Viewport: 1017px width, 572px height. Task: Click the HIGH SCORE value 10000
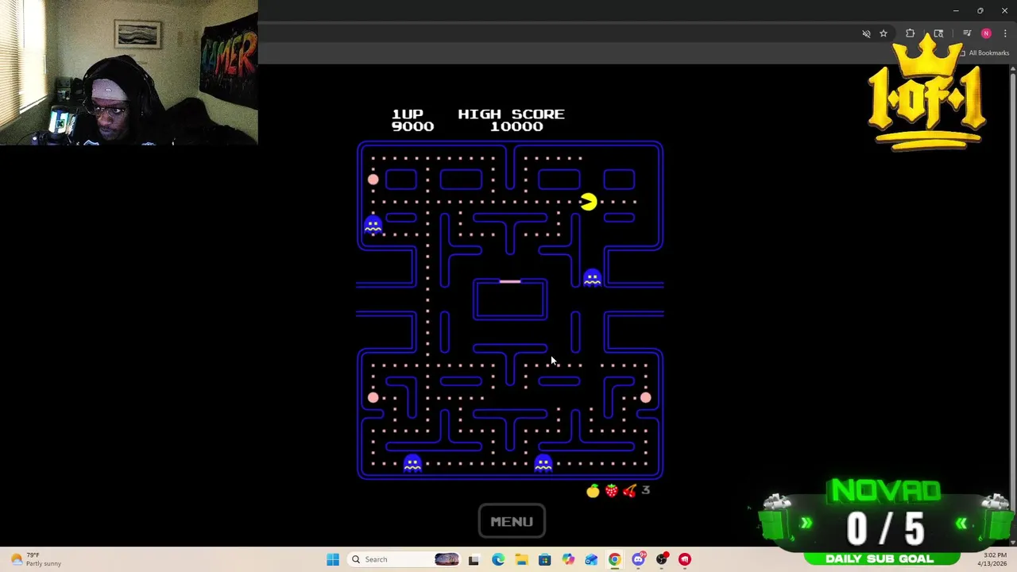coord(516,126)
